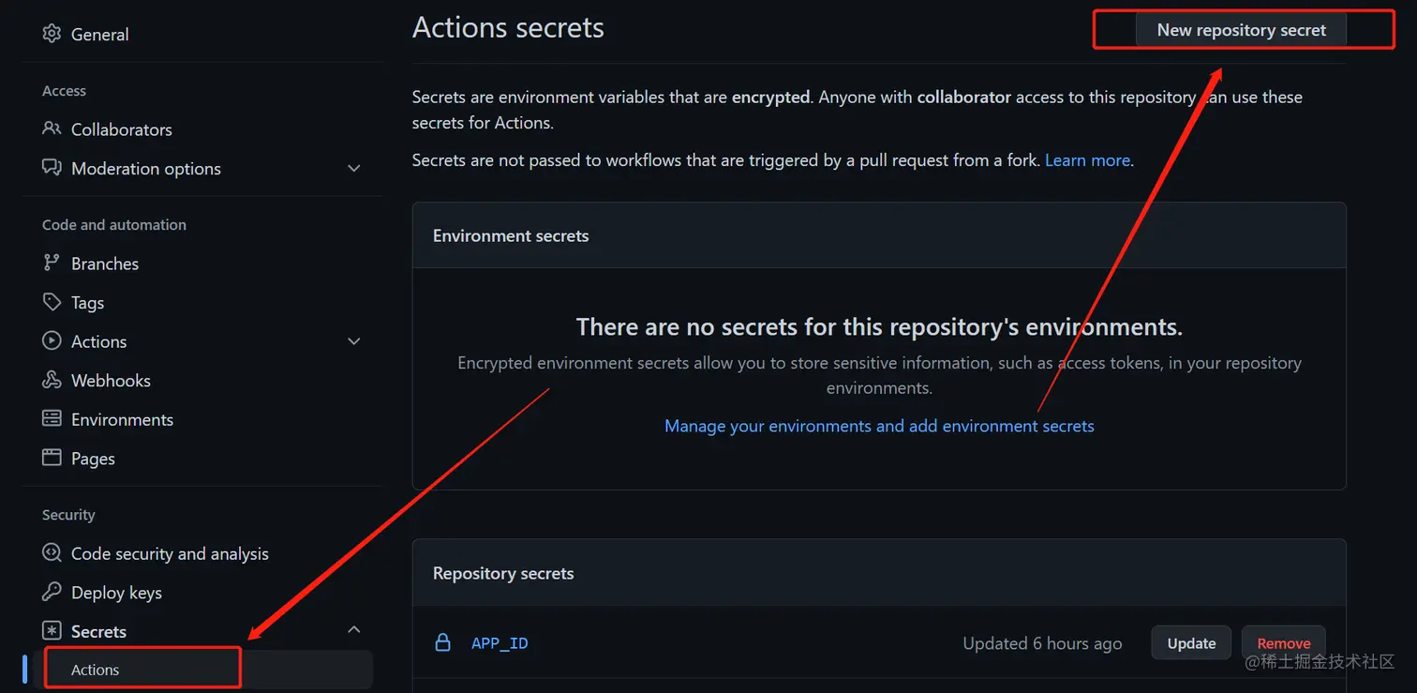
Task: Open the Learn more link
Action: (x=1088, y=160)
